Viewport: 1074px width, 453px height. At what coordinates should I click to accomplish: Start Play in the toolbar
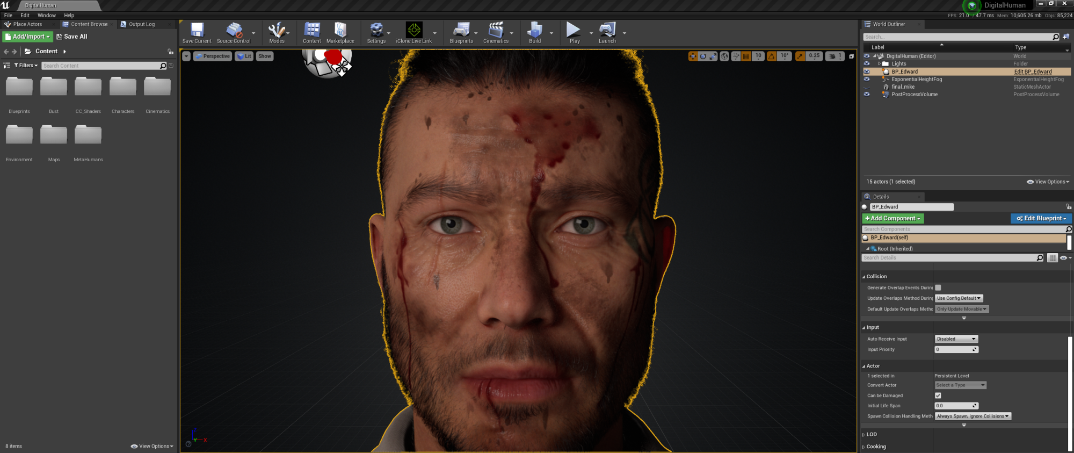(574, 33)
